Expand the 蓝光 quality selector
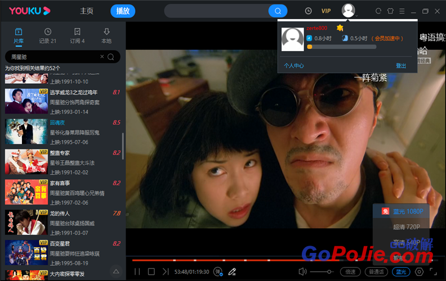The height and width of the screenshot is (281, 446). 401,272
